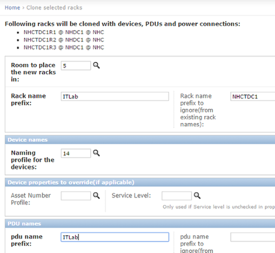Click the rack prefix to ignore field
275x253 pixels.
tap(253, 96)
